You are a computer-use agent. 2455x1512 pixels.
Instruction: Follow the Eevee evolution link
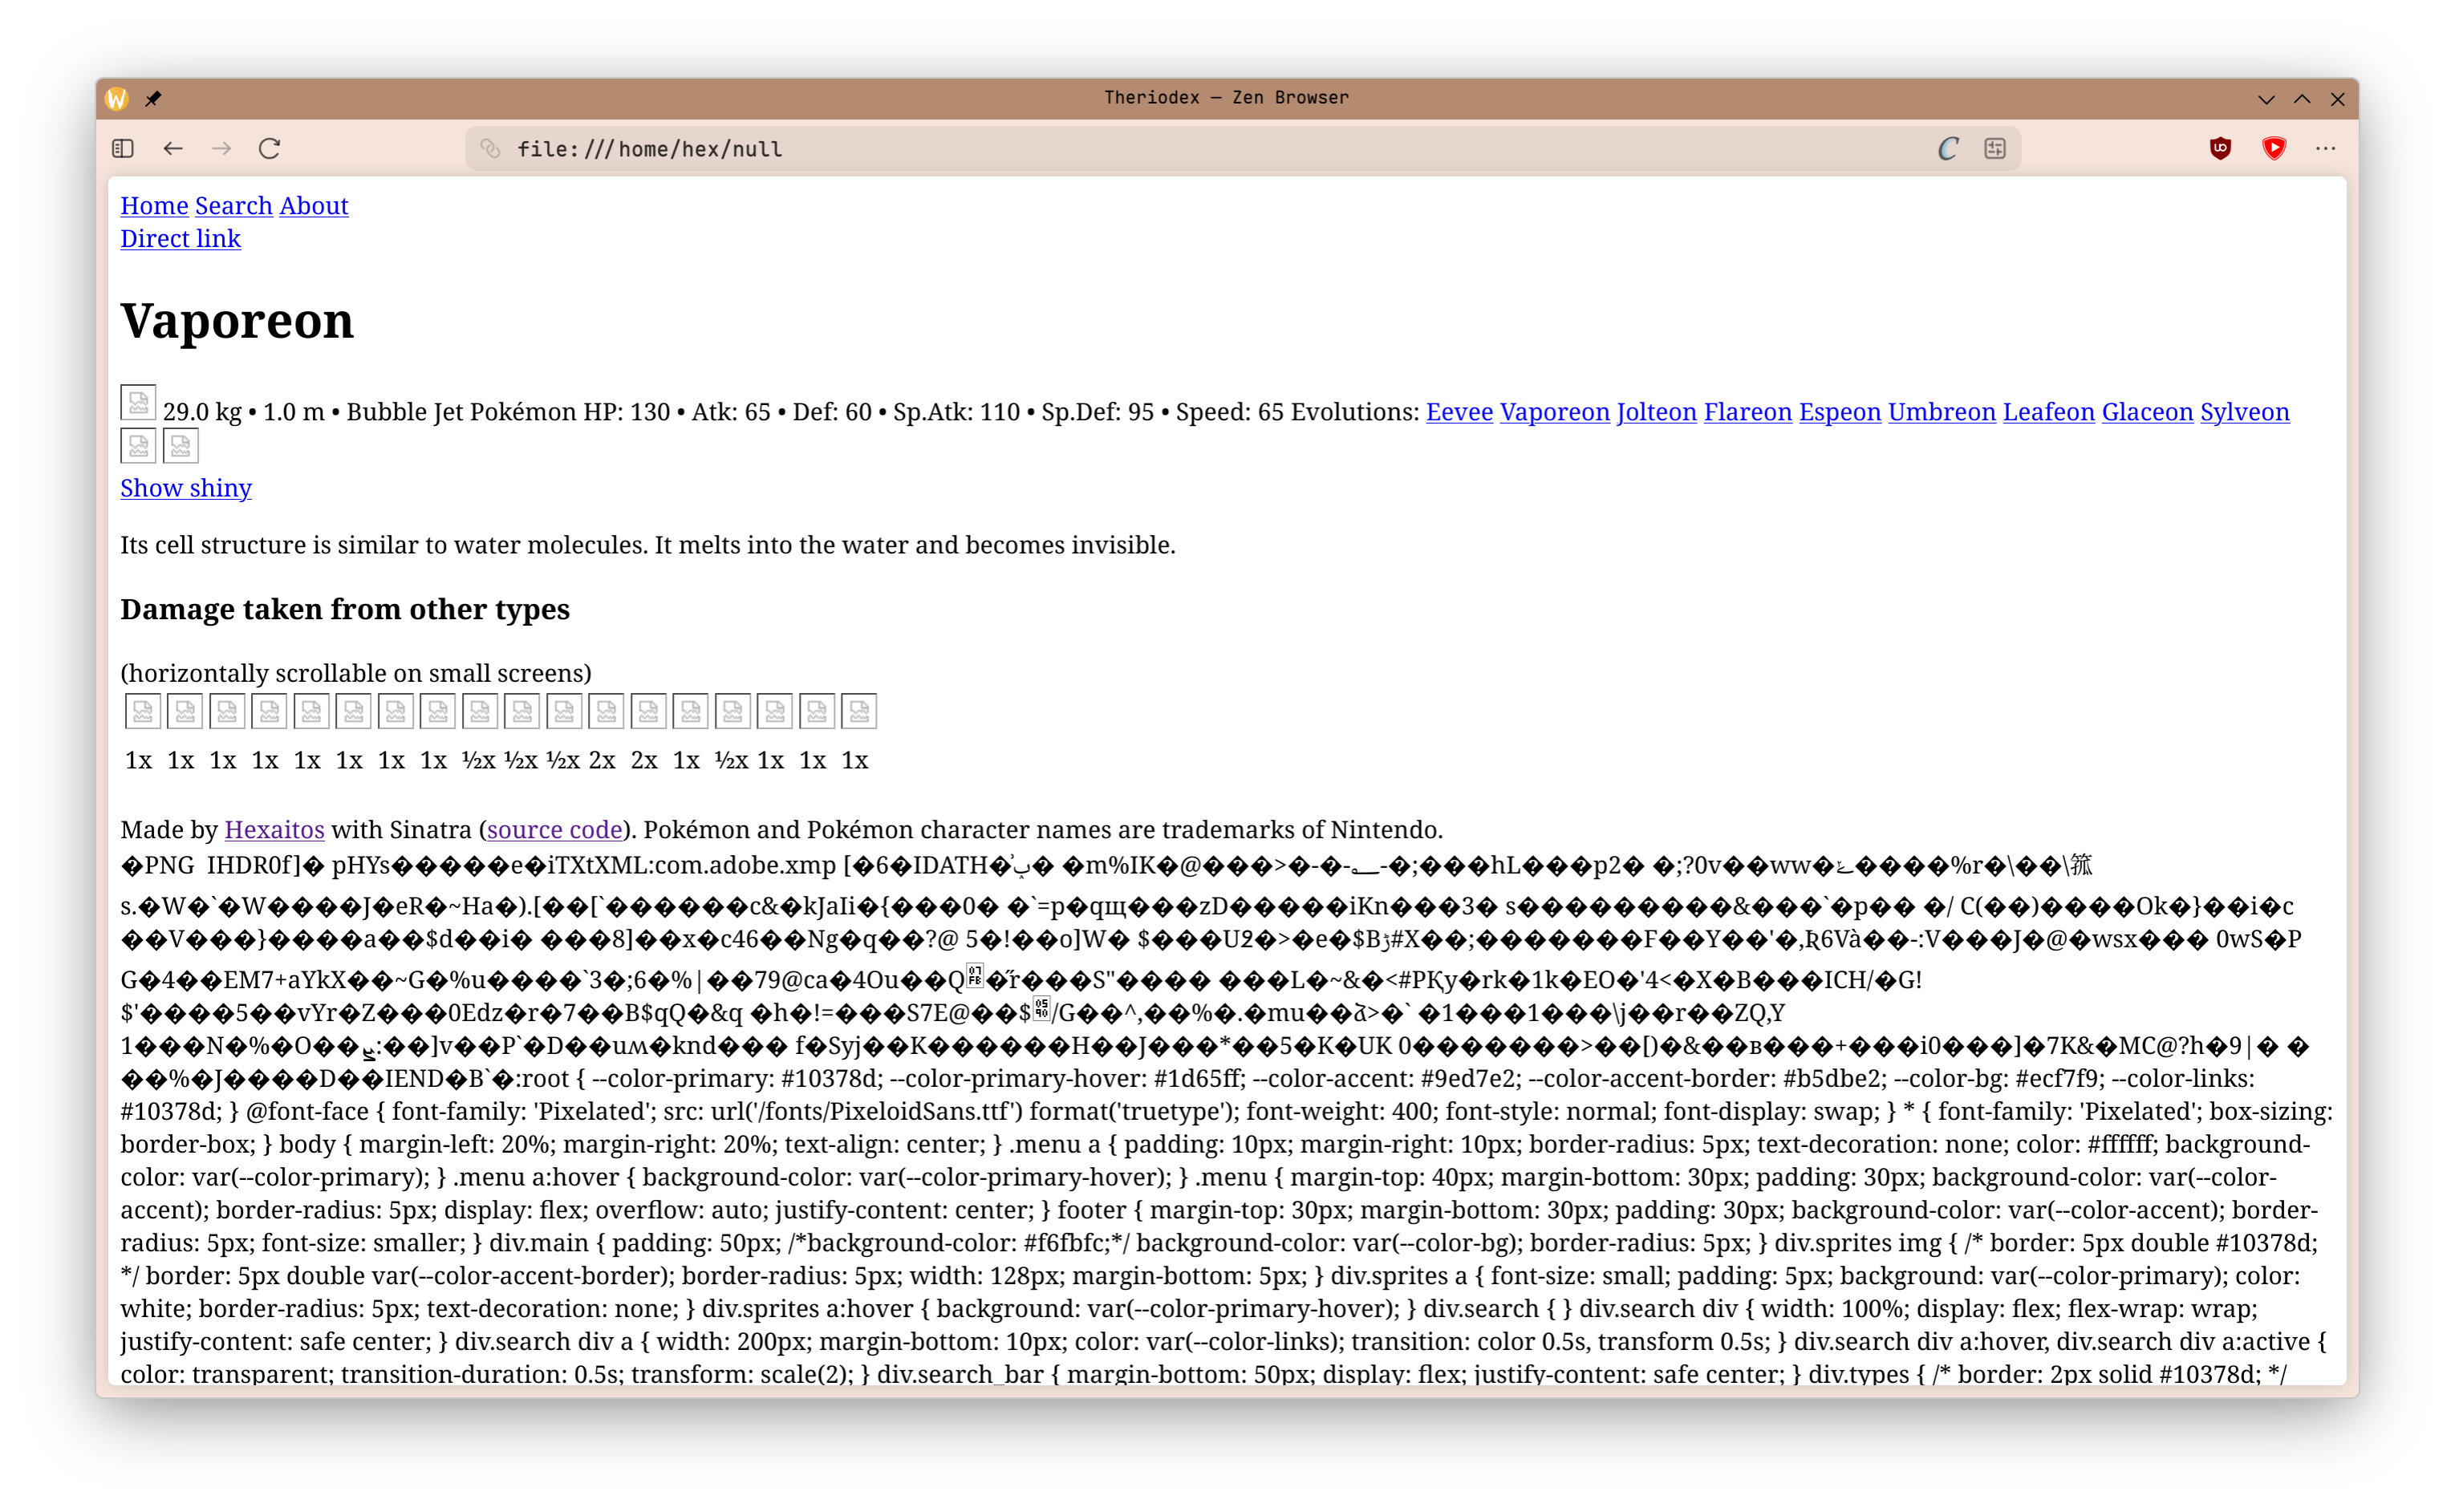[1459, 412]
